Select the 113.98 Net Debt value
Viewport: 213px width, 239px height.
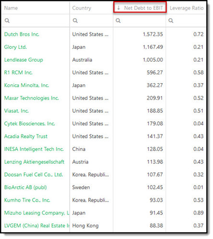click(x=155, y=162)
